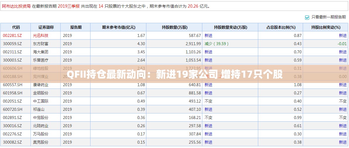Screen dimensions: 349x148
Task: Sort by 持股比例变动(%) column header
Action: click(x=326, y=27)
